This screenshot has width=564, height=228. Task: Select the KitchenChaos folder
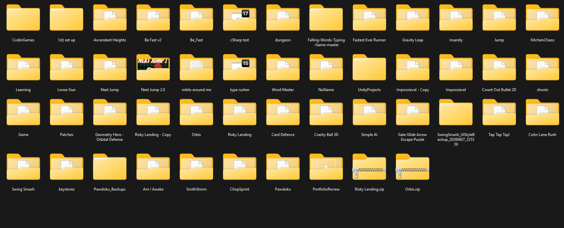(x=542, y=18)
